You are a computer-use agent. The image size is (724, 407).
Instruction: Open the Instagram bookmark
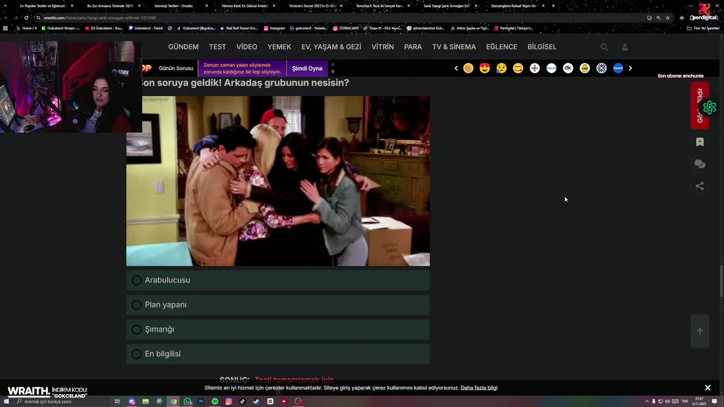274,28
